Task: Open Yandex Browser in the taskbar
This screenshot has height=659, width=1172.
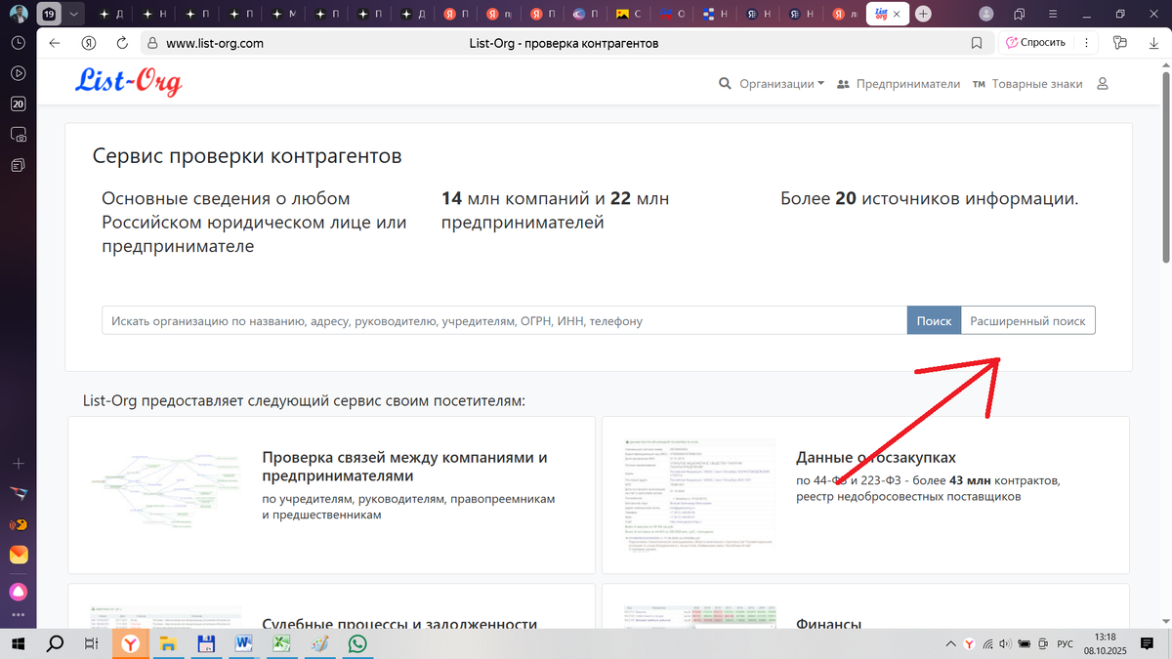Action: (x=130, y=643)
